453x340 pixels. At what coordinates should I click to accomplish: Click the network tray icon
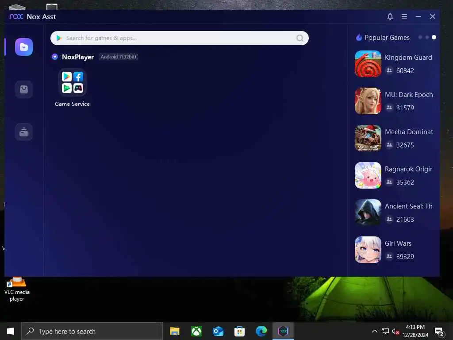385,331
